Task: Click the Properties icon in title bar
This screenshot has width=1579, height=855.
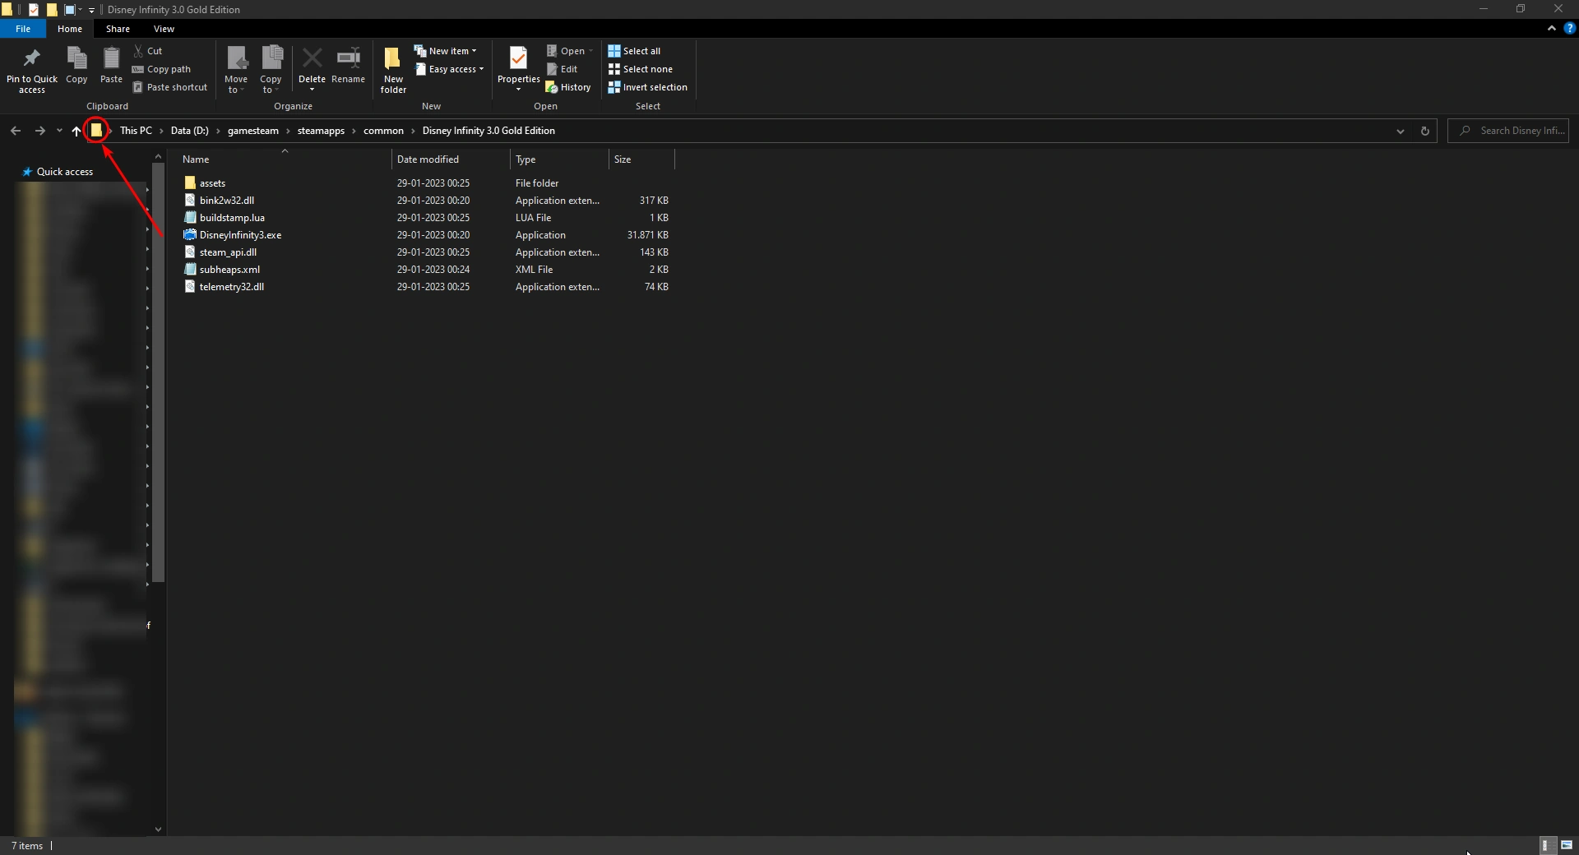Action: click(34, 10)
